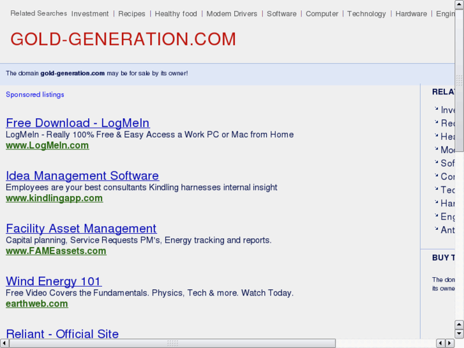
Task: Click the horizontal scrollbar thumb
Action: [172, 343]
